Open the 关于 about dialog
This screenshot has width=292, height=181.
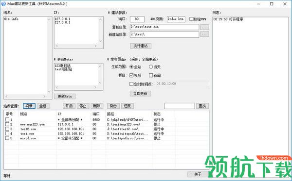[198, 174]
